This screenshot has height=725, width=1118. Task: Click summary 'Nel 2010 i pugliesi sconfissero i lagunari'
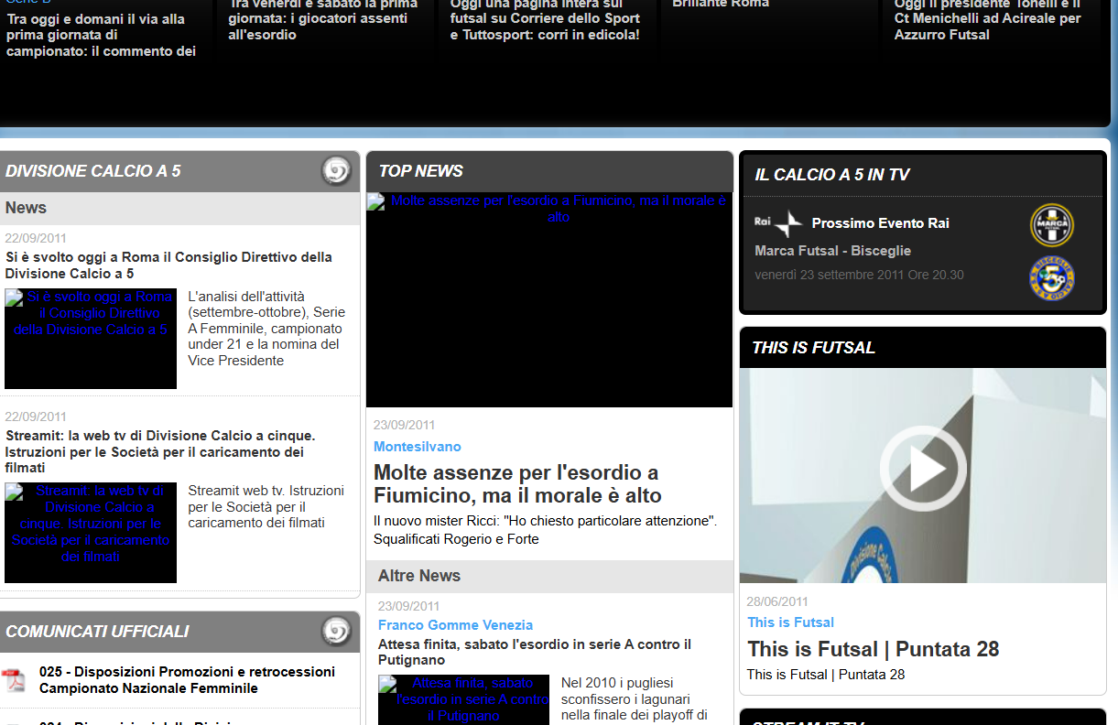pyautogui.click(x=635, y=699)
